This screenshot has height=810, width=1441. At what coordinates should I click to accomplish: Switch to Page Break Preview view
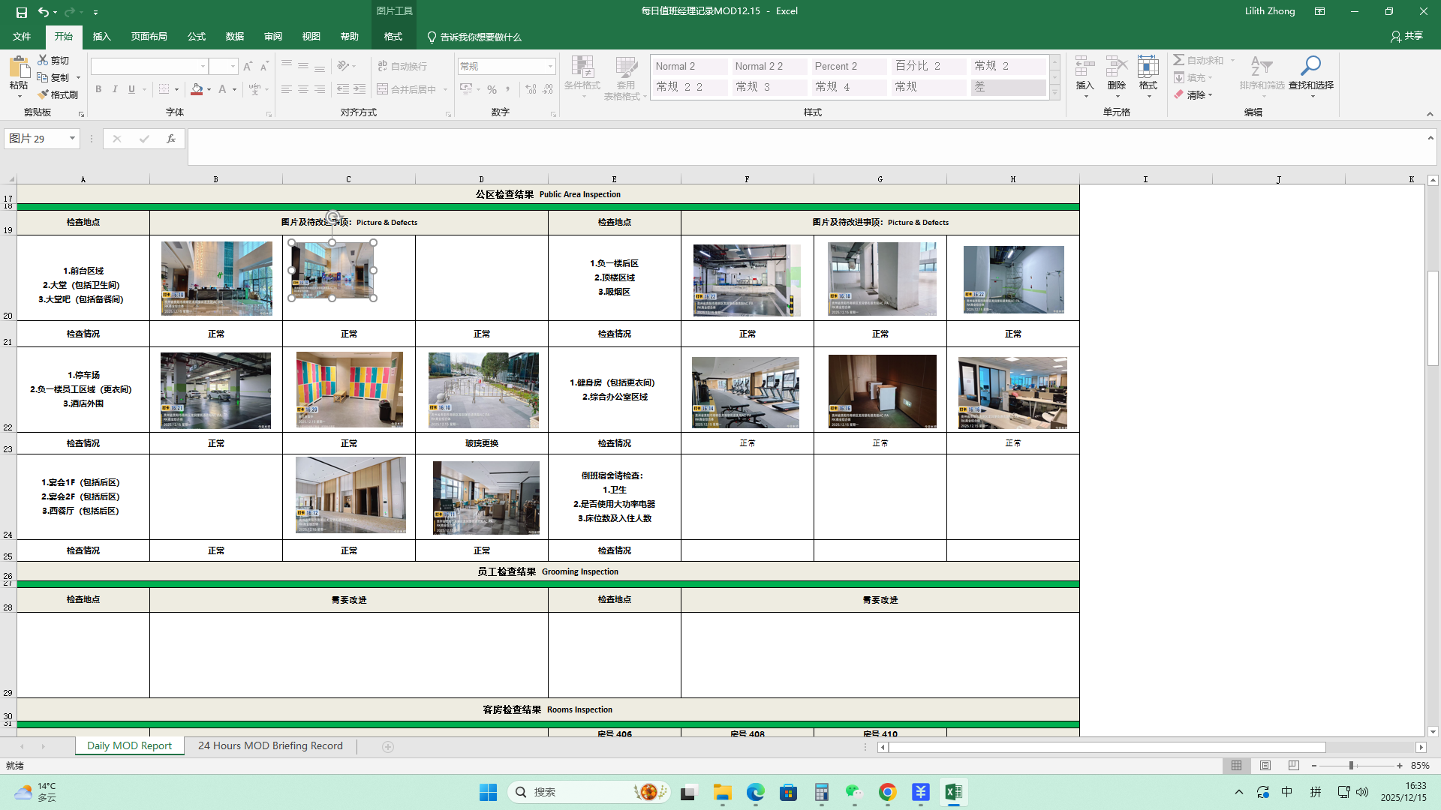tap(1293, 766)
